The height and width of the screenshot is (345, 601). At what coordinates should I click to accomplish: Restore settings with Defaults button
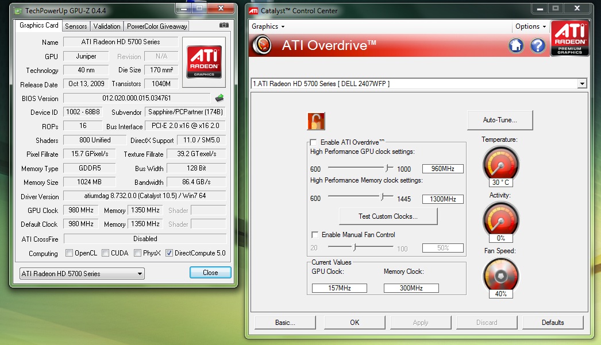(x=553, y=323)
